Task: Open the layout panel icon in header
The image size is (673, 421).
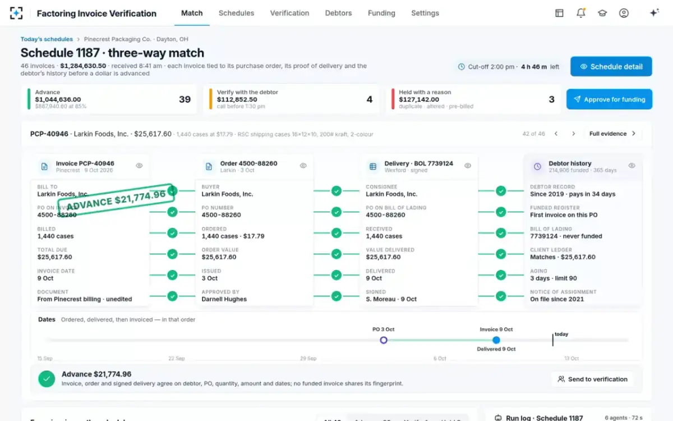Action: click(x=559, y=13)
